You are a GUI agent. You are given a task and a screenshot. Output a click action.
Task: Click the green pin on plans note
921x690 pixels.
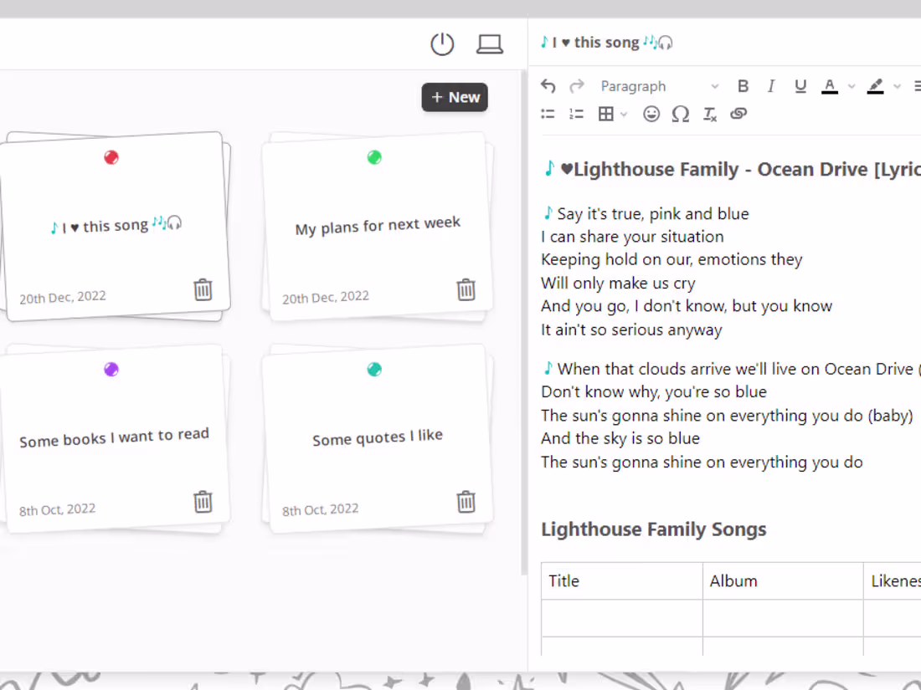[374, 157]
